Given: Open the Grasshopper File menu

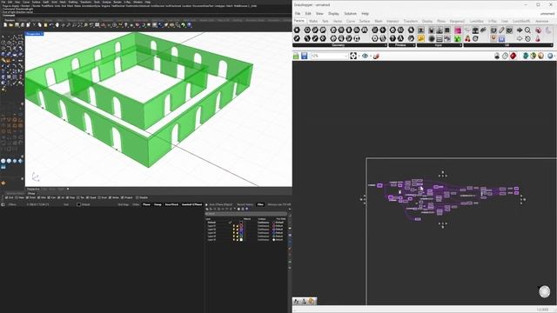Looking at the screenshot, I should [298, 14].
